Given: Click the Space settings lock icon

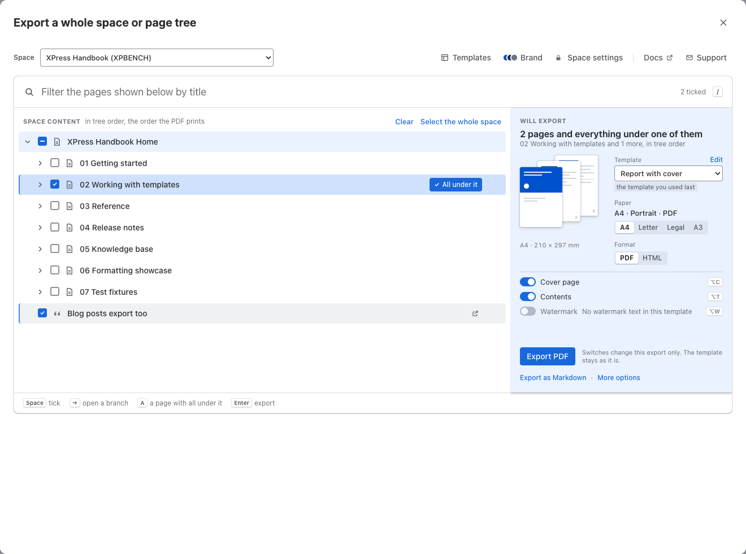Looking at the screenshot, I should tap(558, 58).
